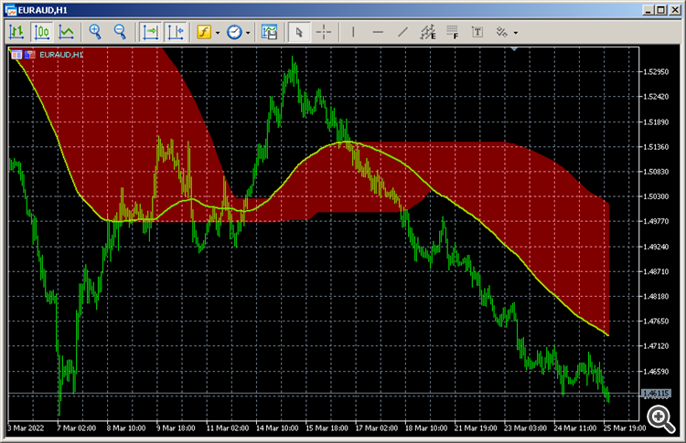Maximize the EURAUD,H1 chart window
This screenshot has height=443, width=686.
661,10
